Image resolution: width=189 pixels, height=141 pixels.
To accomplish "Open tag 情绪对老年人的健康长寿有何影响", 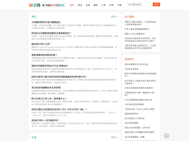I will click(139, 132).
